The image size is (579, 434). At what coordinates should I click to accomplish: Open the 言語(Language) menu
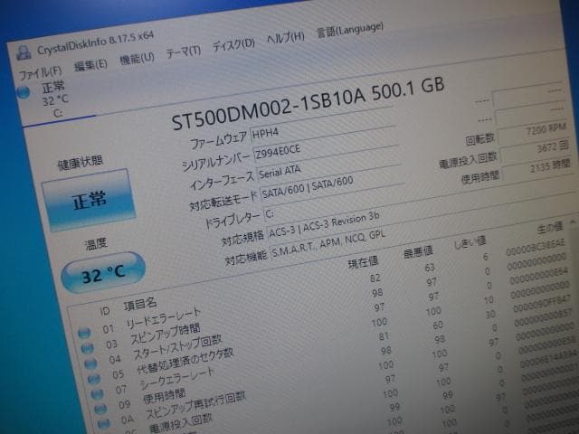(x=350, y=30)
